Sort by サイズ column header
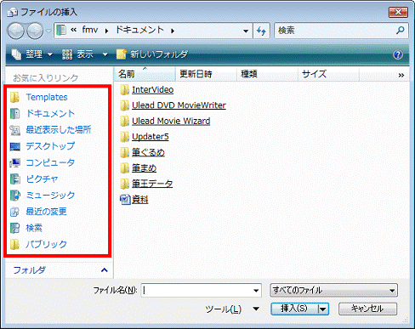The image size is (415, 329). tap(328, 74)
